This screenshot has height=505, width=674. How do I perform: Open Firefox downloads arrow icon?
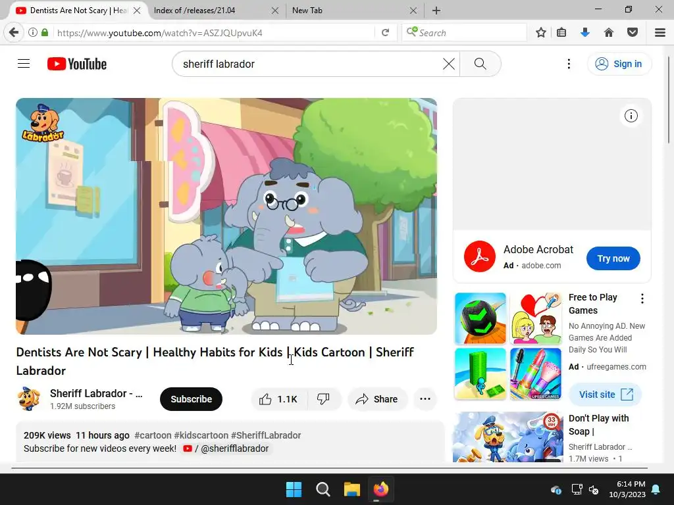585,33
